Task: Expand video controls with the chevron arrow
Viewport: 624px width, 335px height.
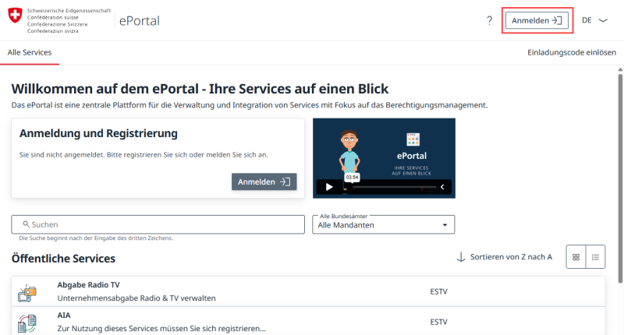Action: click(x=442, y=187)
